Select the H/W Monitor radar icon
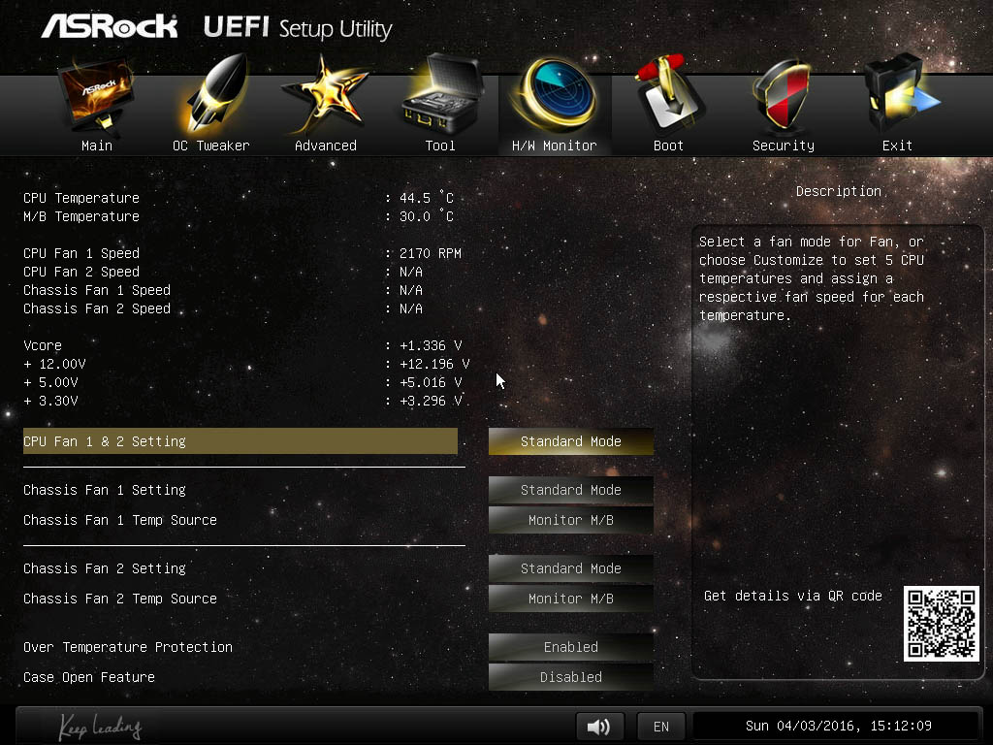Screen dimensions: 993x745 point(555,95)
